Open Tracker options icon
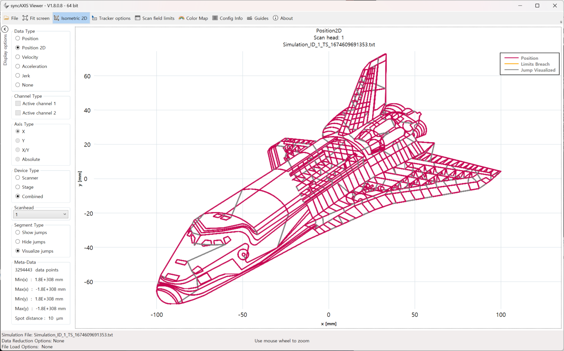The image size is (564, 351). (x=94, y=18)
